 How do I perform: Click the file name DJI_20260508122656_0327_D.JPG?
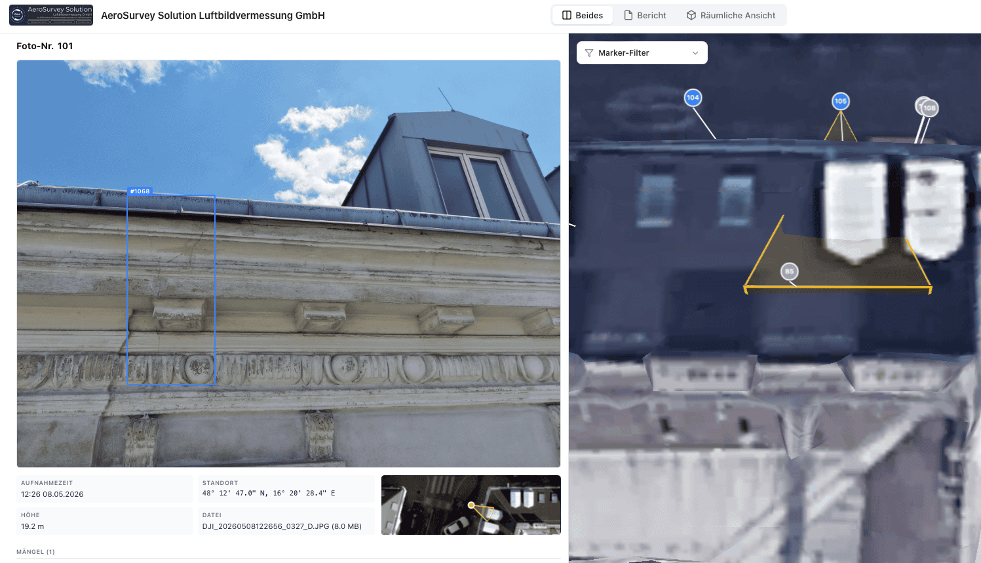click(265, 526)
